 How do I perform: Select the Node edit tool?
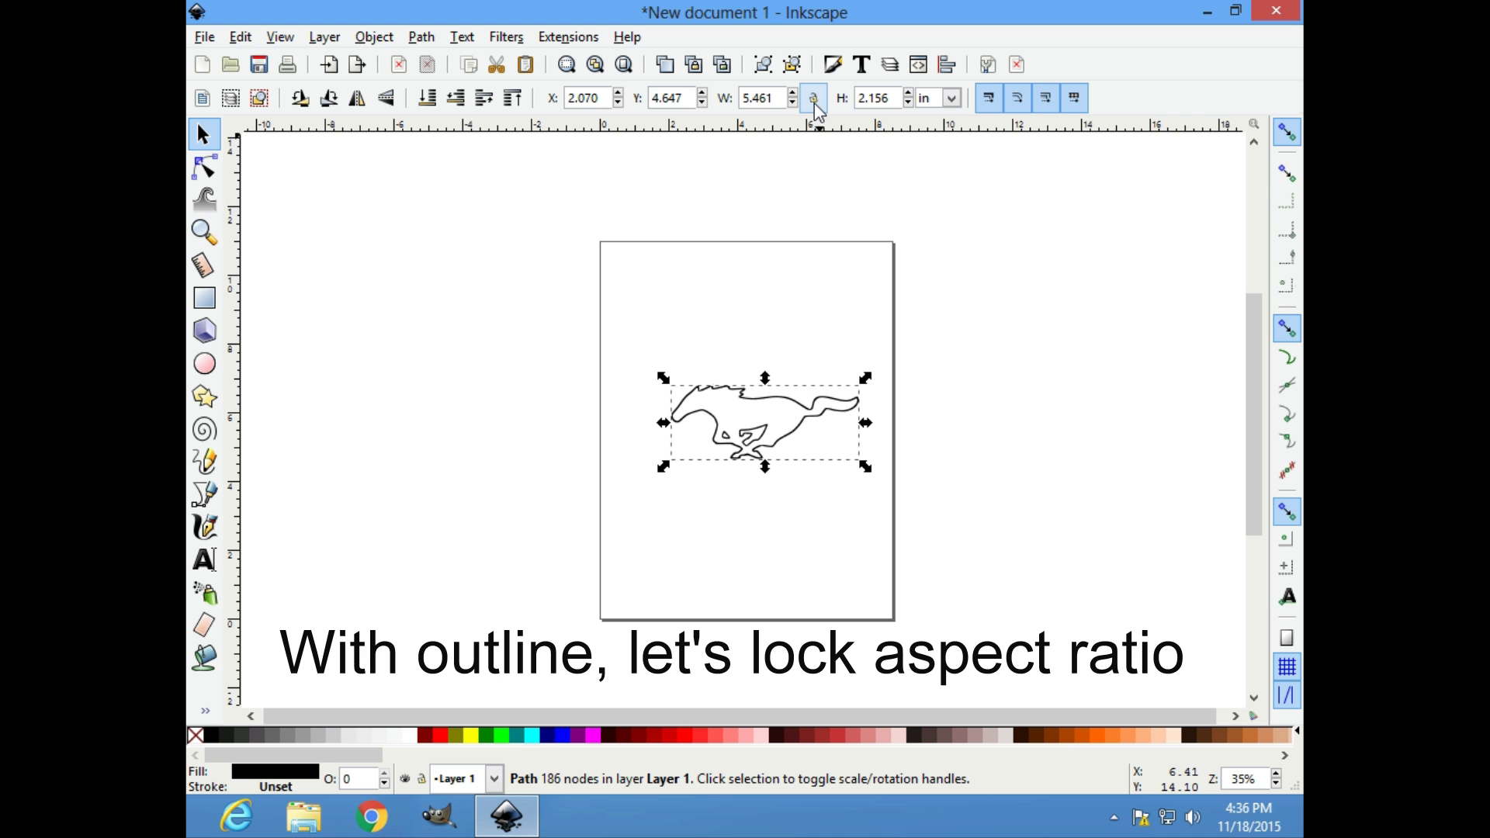coord(204,168)
